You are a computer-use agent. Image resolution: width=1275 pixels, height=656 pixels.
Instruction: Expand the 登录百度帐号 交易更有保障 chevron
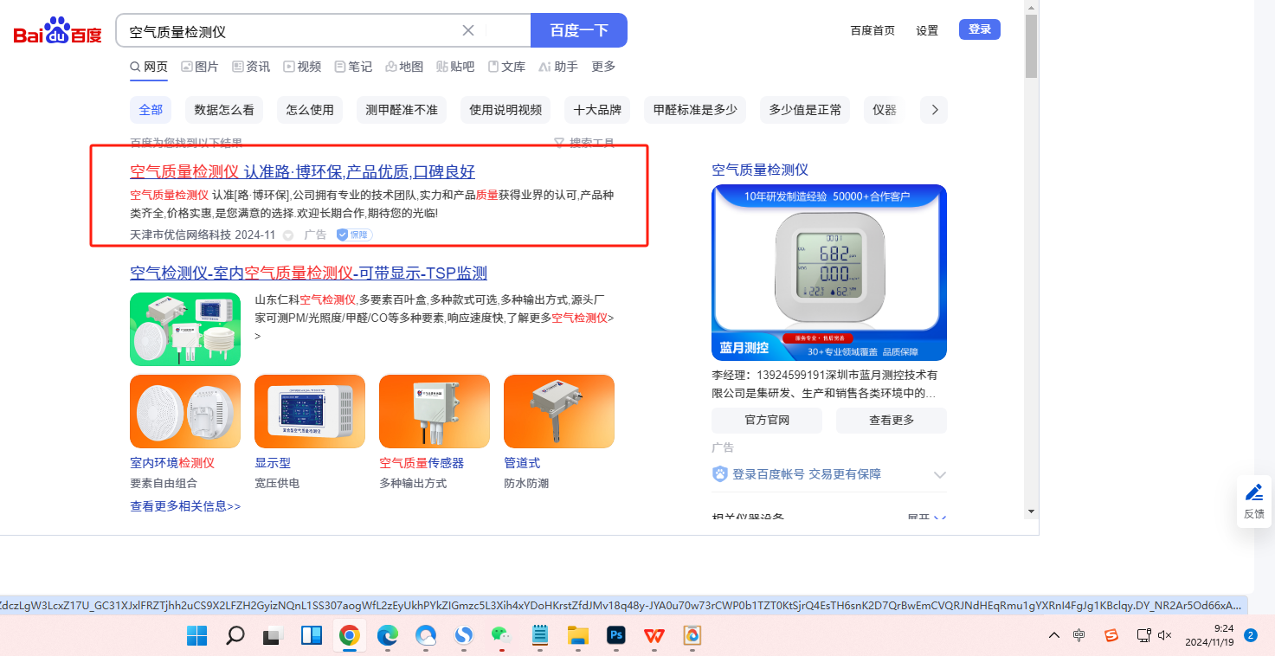tap(939, 475)
